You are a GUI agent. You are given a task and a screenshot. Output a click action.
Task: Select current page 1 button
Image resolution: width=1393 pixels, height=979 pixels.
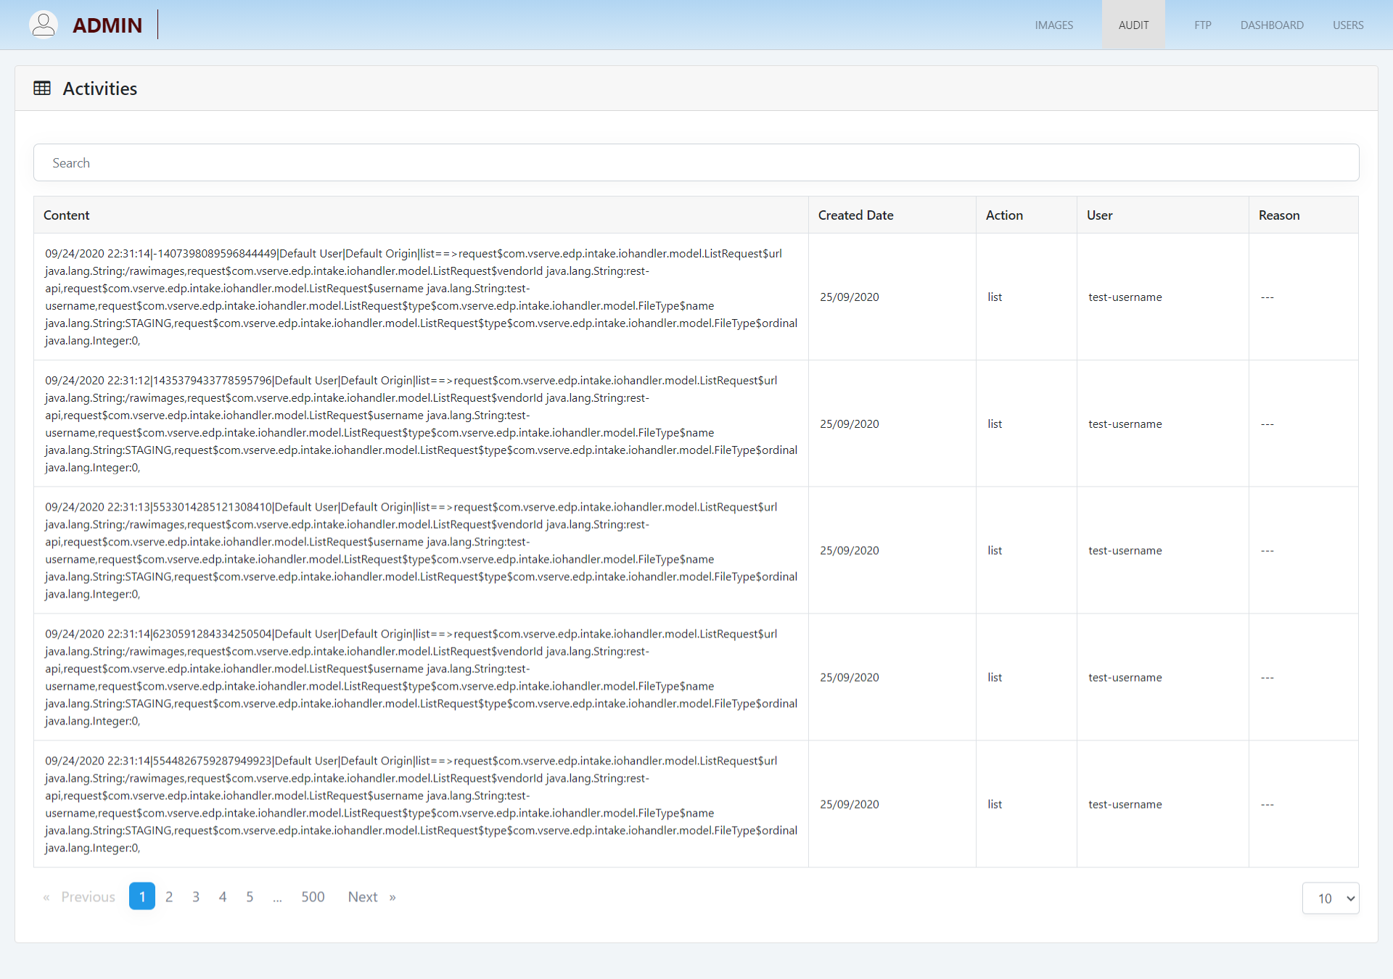click(x=142, y=897)
